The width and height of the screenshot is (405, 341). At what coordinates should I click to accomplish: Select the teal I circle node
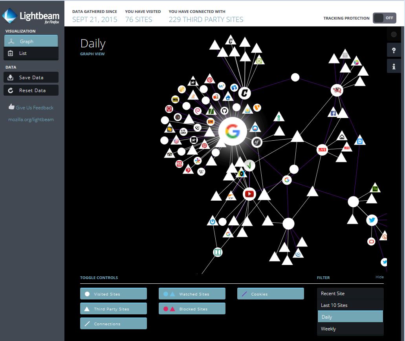218,252
